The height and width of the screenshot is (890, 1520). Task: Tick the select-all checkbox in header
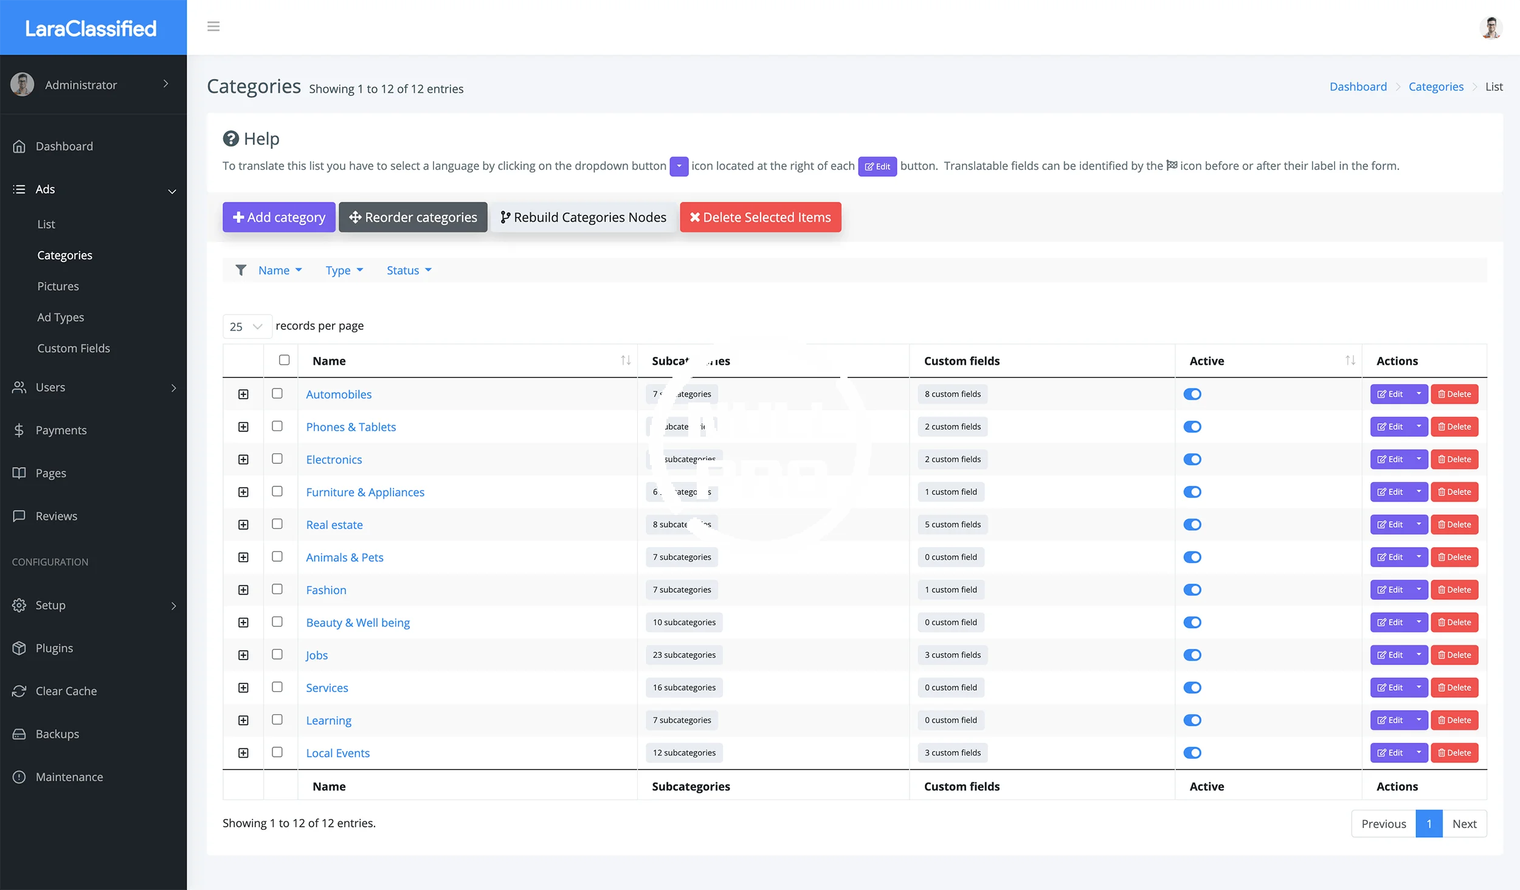[x=284, y=360]
